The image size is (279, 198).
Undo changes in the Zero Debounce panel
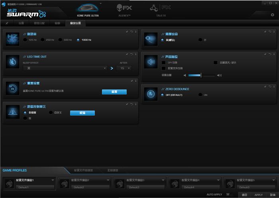[270, 86]
